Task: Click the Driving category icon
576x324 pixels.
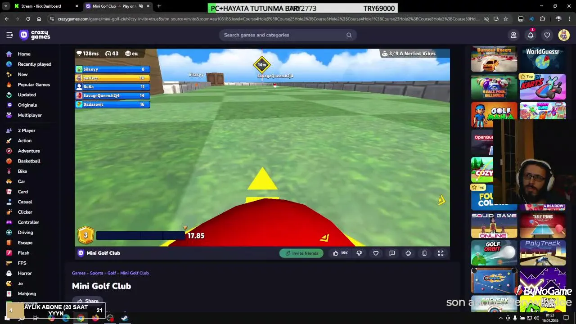Action: (9, 233)
